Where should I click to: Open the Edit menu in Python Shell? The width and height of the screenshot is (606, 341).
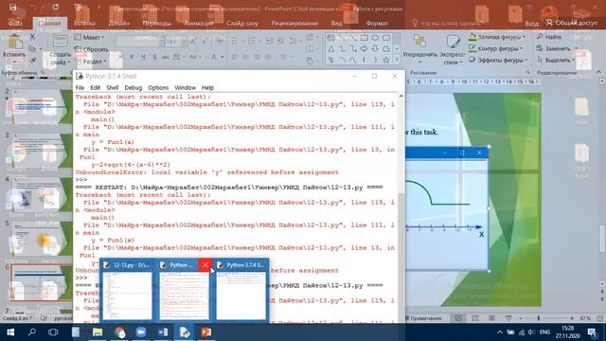click(95, 88)
